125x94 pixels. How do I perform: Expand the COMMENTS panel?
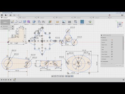(x=7, y=29)
